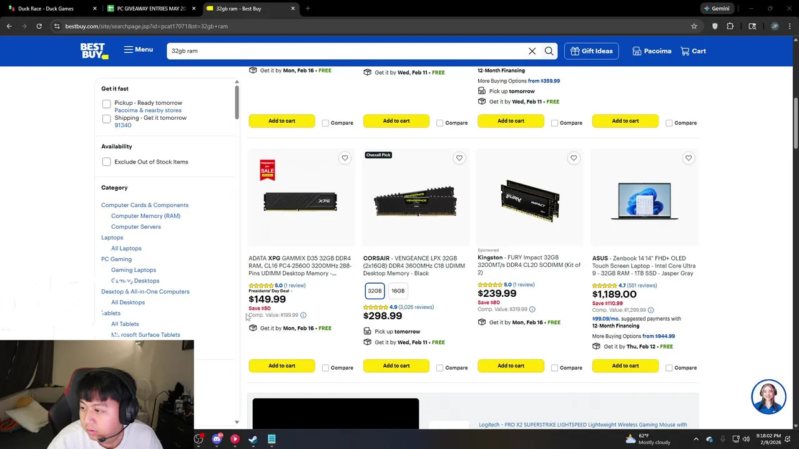Select 32GB capacity option for CORSAIR

click(x=375, y=291)
